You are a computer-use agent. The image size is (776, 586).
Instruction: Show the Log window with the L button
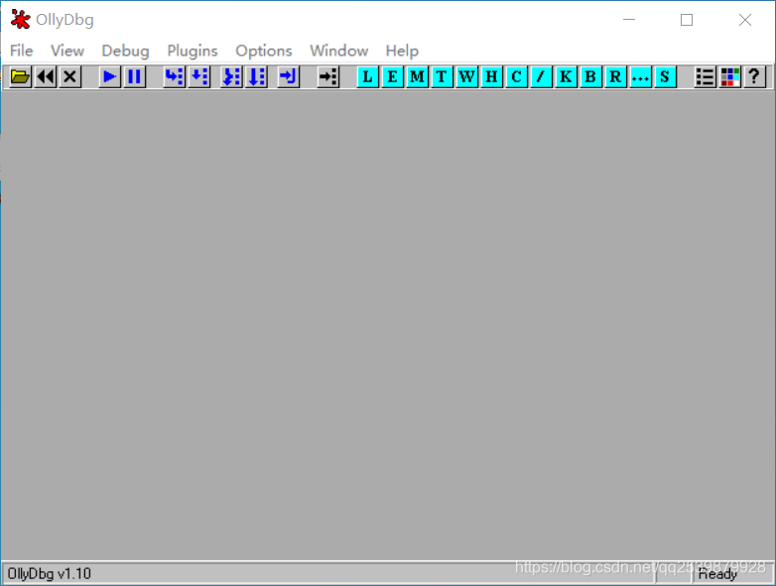(368, 76)
